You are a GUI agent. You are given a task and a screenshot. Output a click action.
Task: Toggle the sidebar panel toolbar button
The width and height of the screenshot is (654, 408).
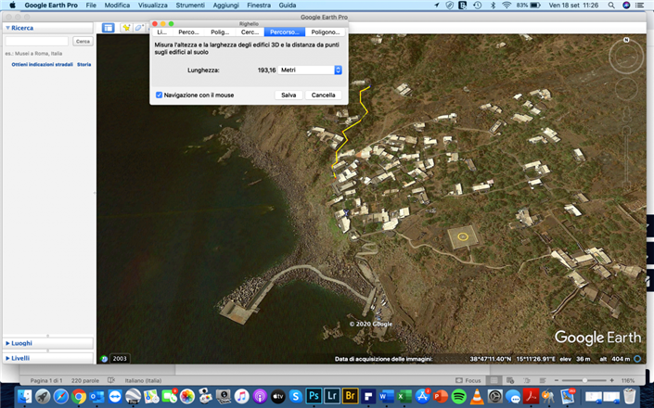109,28
